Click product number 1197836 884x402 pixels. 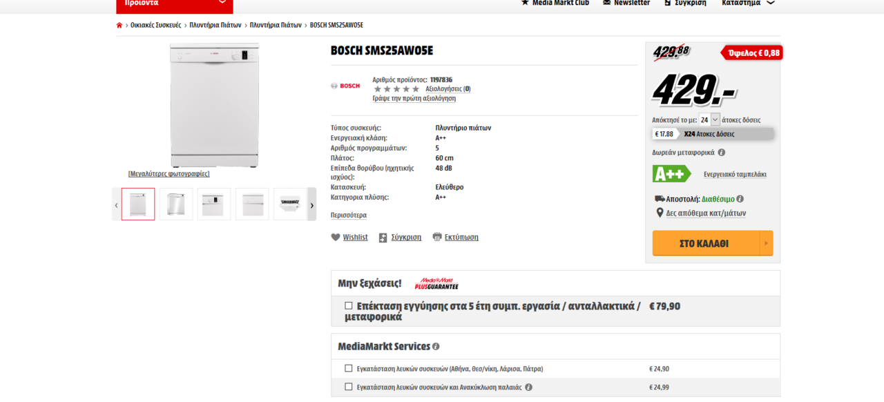(441, 79)
